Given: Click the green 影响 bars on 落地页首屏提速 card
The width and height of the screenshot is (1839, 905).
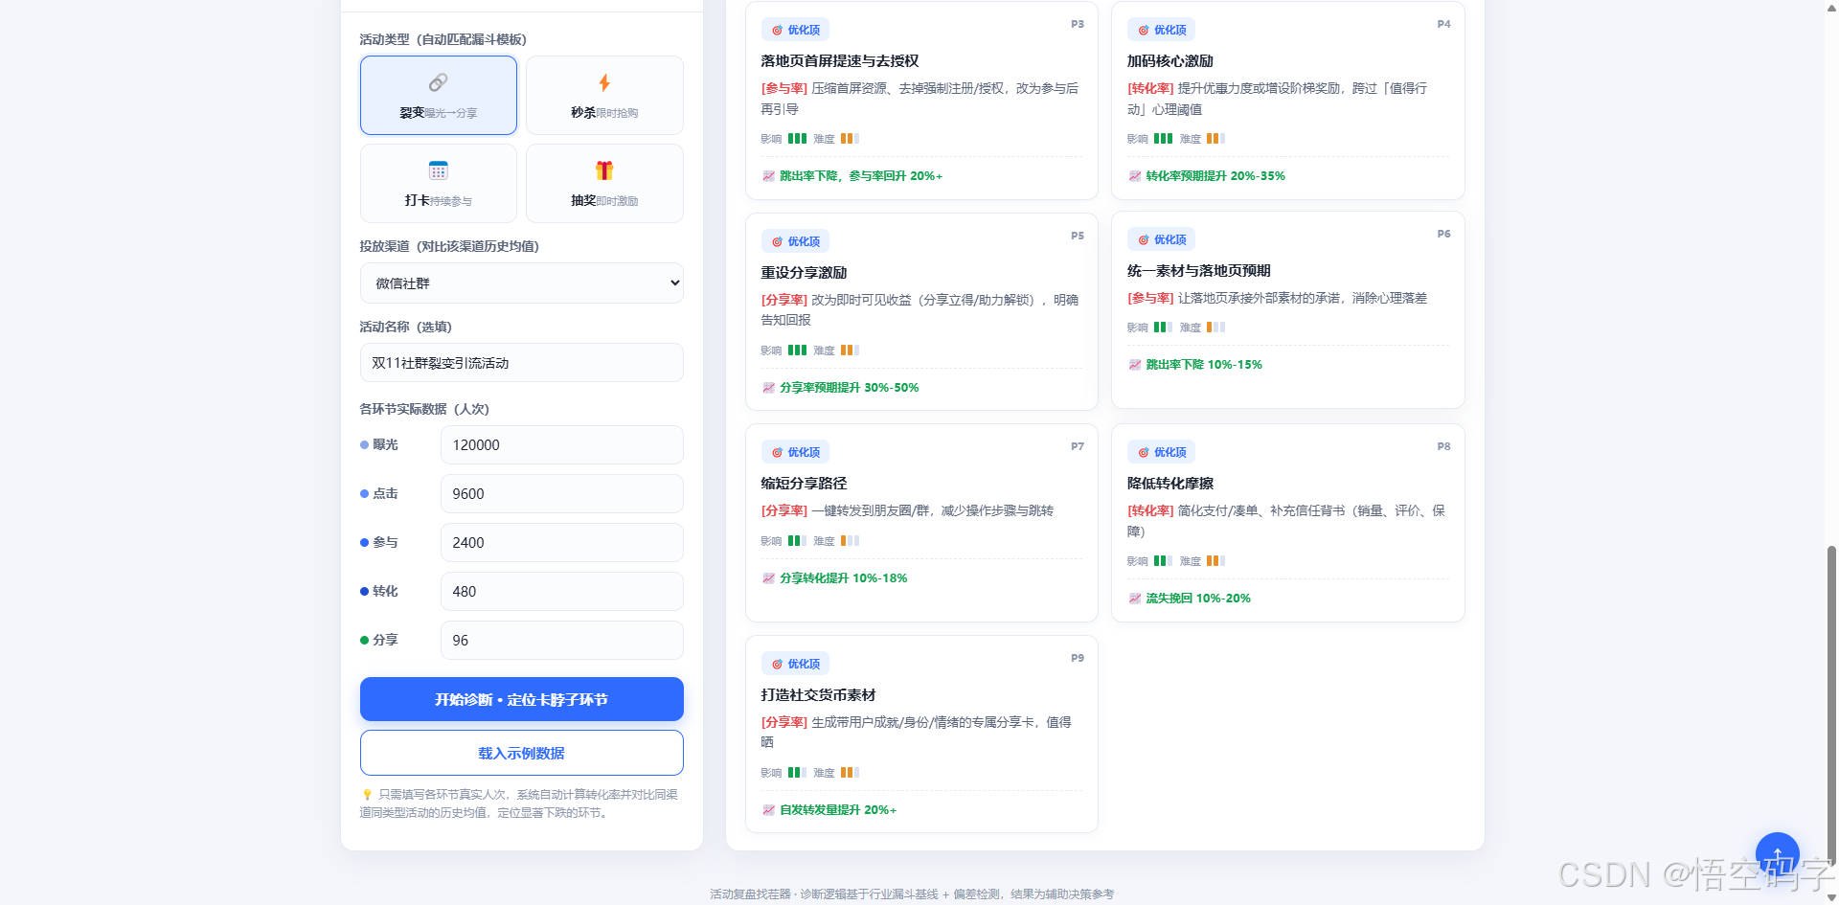Looking at the screenshot, I should click(798, 139).
